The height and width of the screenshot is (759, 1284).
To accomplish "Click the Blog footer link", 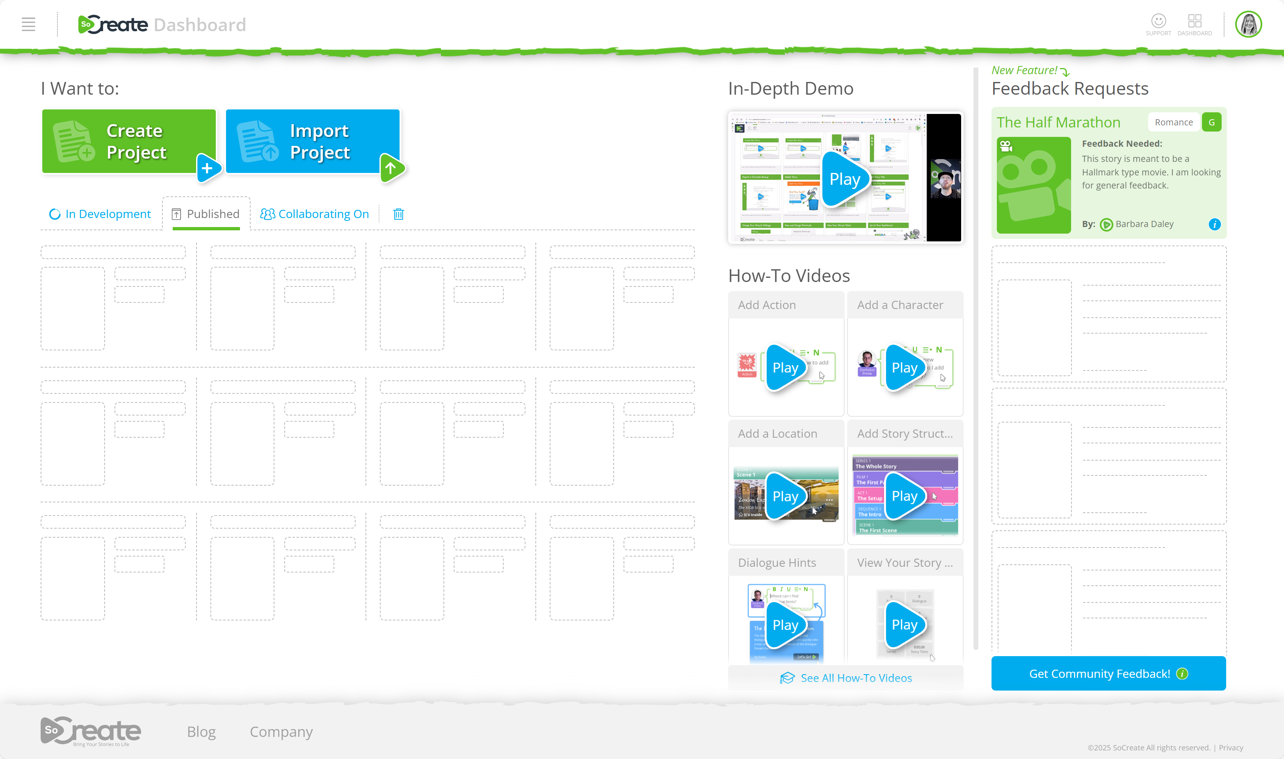I will [201, 732].
